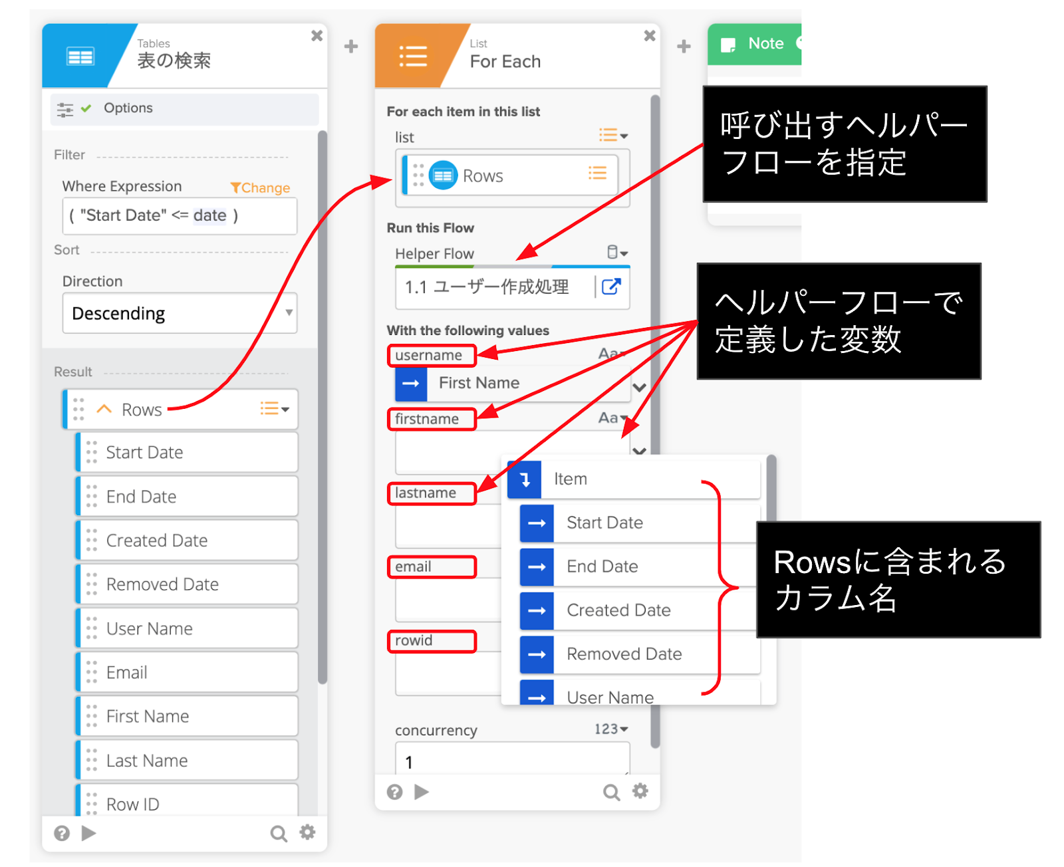Open the Helper Flow in new window
The image size is (1064, 867).
610,287
